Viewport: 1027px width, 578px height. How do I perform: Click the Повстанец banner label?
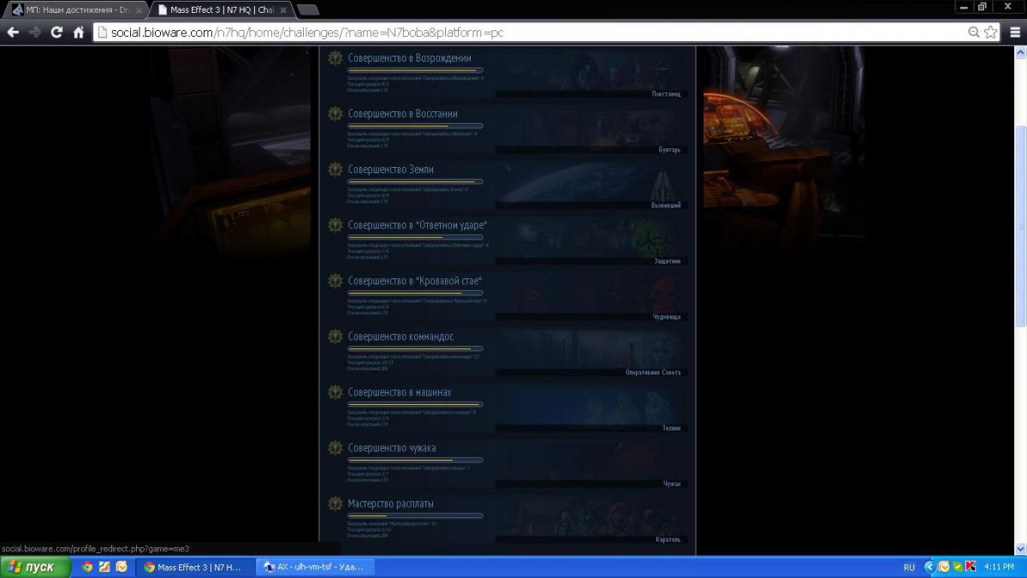point(666,94)
